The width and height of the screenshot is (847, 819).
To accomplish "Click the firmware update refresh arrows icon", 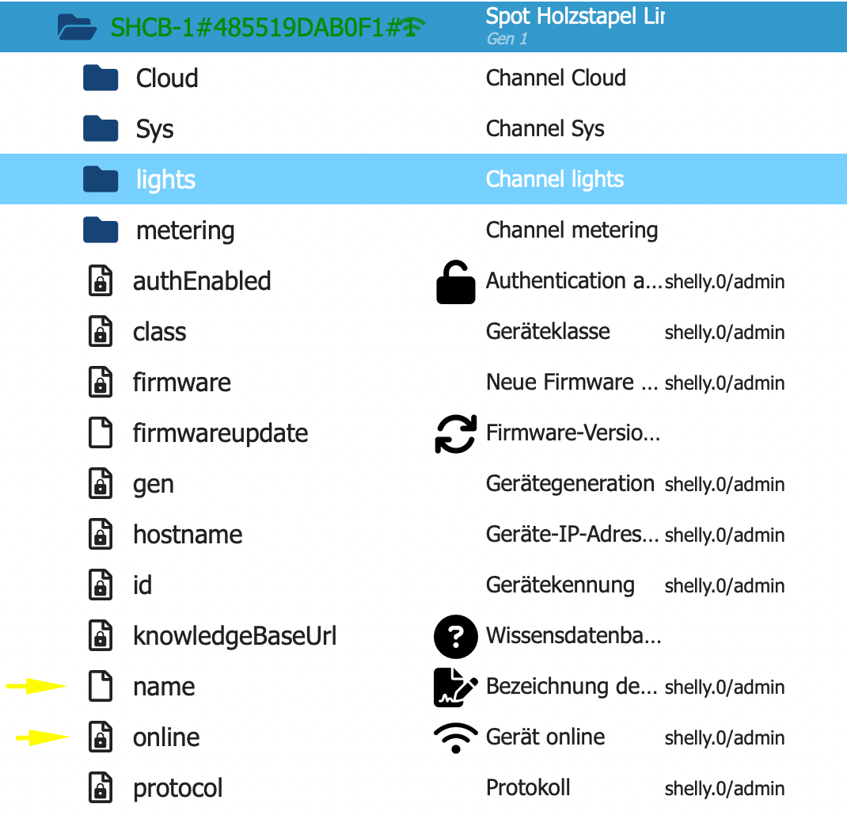I will click(456, 434).
